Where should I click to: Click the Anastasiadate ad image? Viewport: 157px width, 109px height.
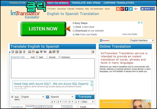(x=125, y=104)
